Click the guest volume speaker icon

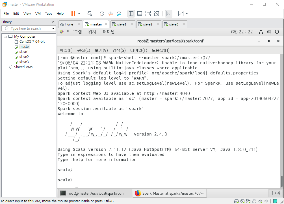coord(269,32)
